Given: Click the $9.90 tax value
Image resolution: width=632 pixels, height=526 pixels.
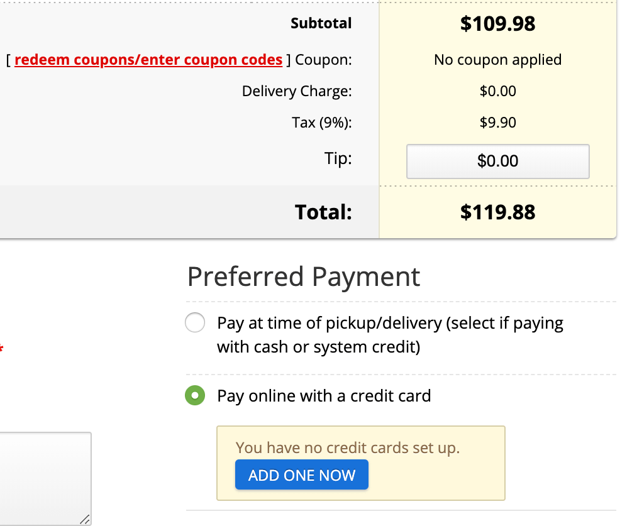Looking at the screenshot, I should click(x=497, y=122).
